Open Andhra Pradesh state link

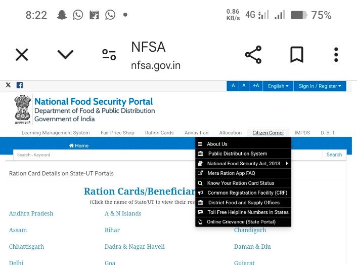(x=31, y=214)
